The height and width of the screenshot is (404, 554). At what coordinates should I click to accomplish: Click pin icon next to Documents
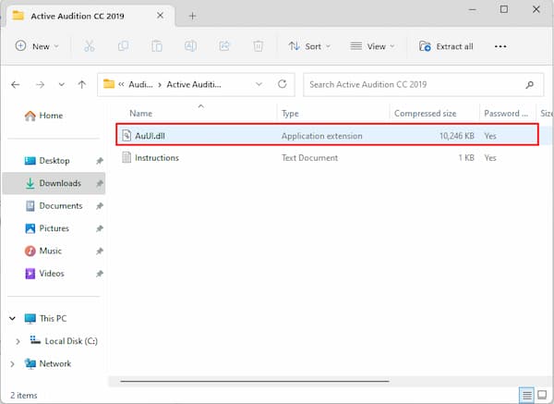click(100, 206)
